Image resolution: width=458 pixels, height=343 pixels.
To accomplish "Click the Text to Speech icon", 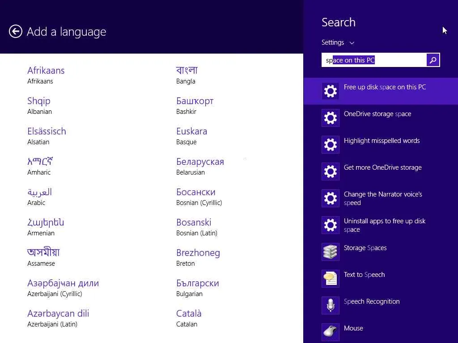I will (331, 279).
